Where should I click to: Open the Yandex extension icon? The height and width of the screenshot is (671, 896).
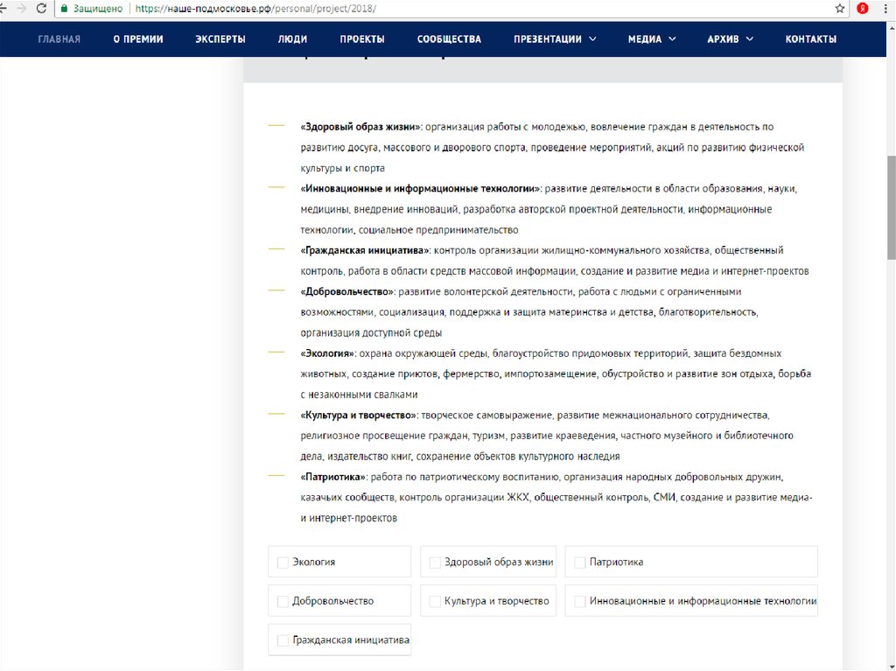[x=863, y=9]
